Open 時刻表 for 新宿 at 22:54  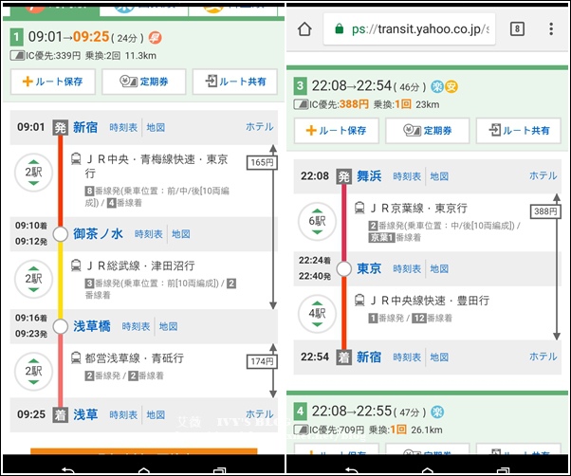click(x=407, y=357)
